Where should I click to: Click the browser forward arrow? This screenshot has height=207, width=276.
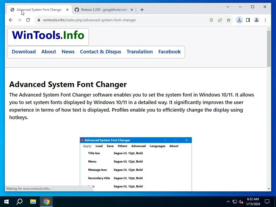point(19,20)
